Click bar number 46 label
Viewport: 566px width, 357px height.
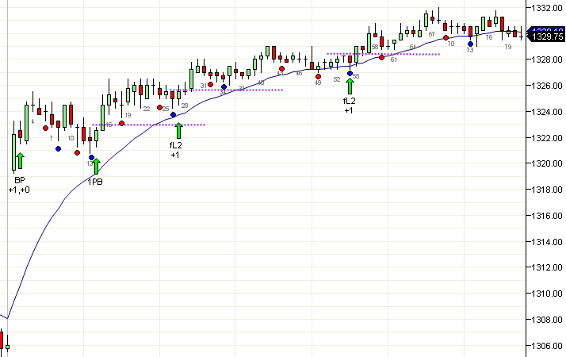pyautogui.click(x=299, y=73)
